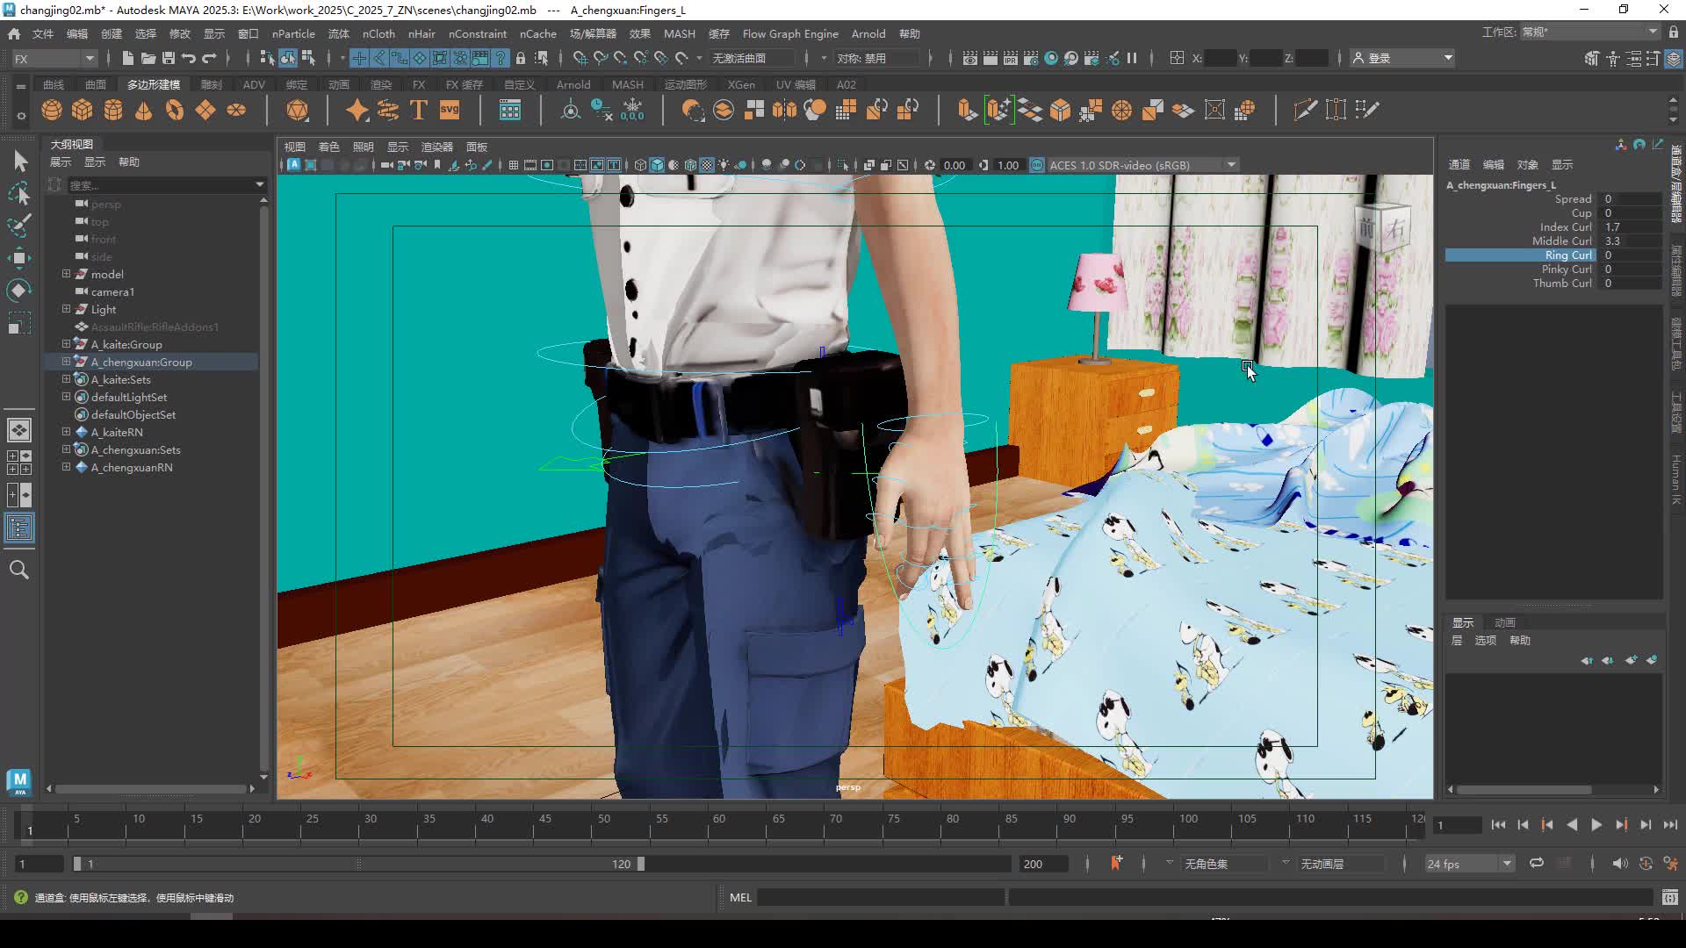Open the nCloth menu
Screen dimensions: 1686x948
pyautogui.click(x=378, y=33)
